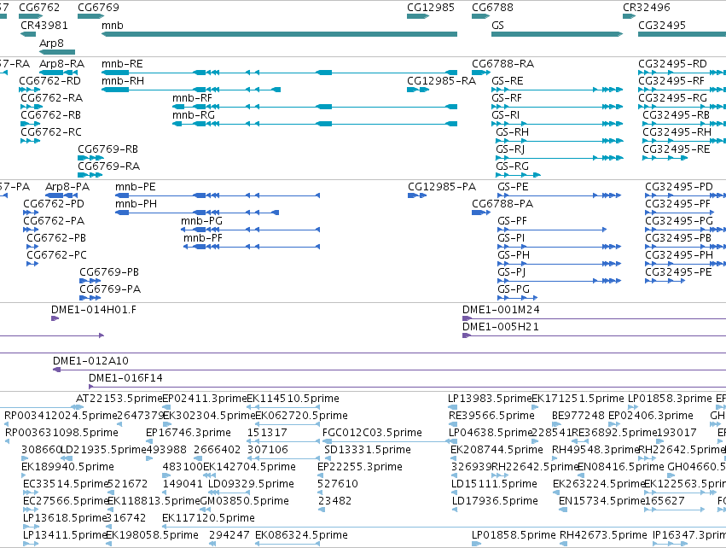
Task: Click clone DME1-005H21 label
Action: pos(501,327)
